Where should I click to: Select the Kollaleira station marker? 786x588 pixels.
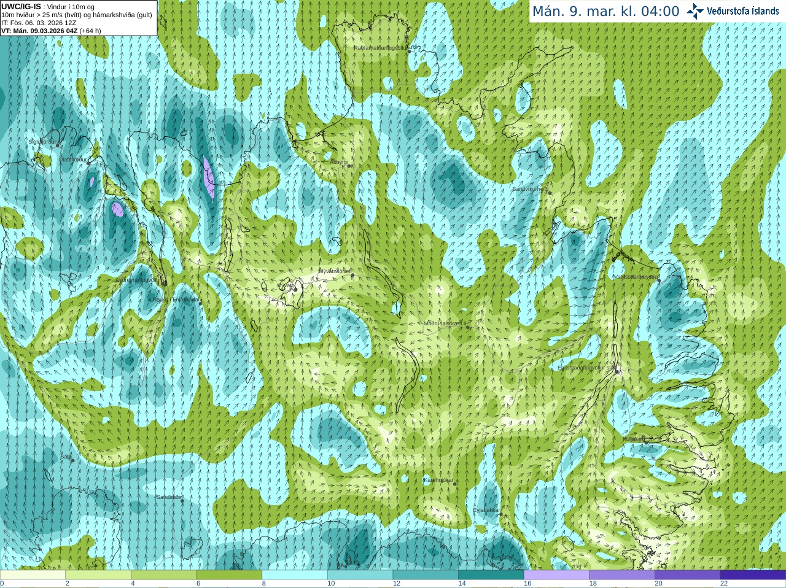(x=646, y=442)
